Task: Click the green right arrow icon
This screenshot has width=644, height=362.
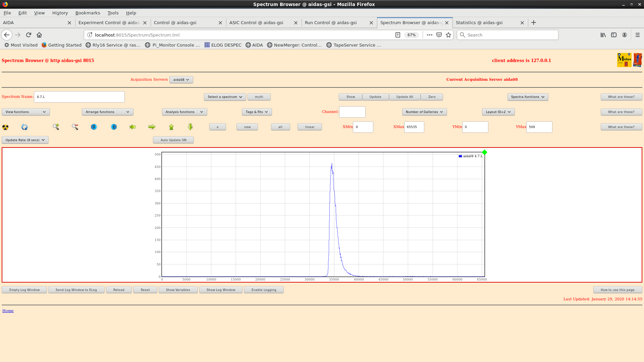Action: tap(152, 127)
